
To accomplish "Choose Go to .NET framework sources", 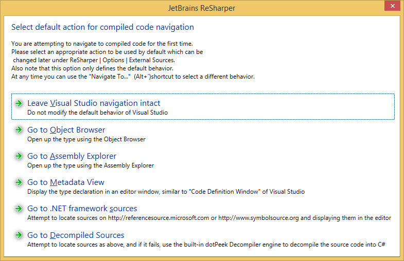I will [82, 209].
